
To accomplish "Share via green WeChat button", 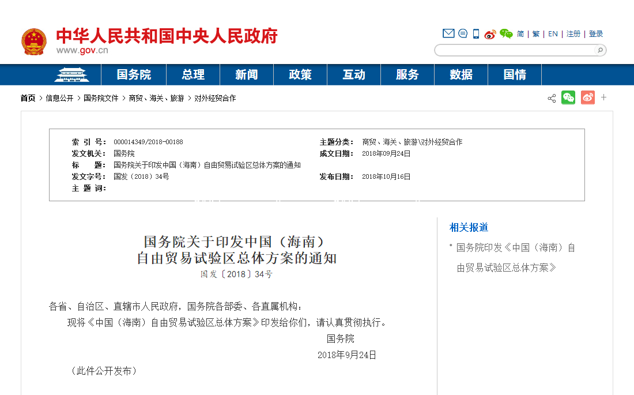I will click(x=568, y=97).
